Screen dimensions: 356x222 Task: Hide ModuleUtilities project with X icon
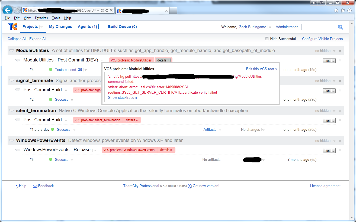click(340, 51)
